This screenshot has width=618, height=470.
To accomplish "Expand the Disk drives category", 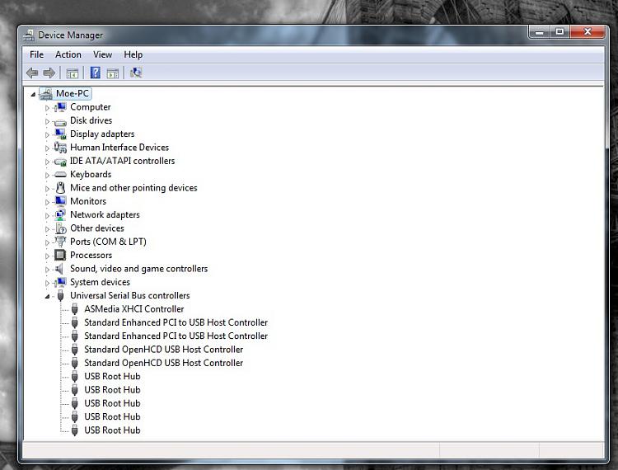I will click(47, 121).
